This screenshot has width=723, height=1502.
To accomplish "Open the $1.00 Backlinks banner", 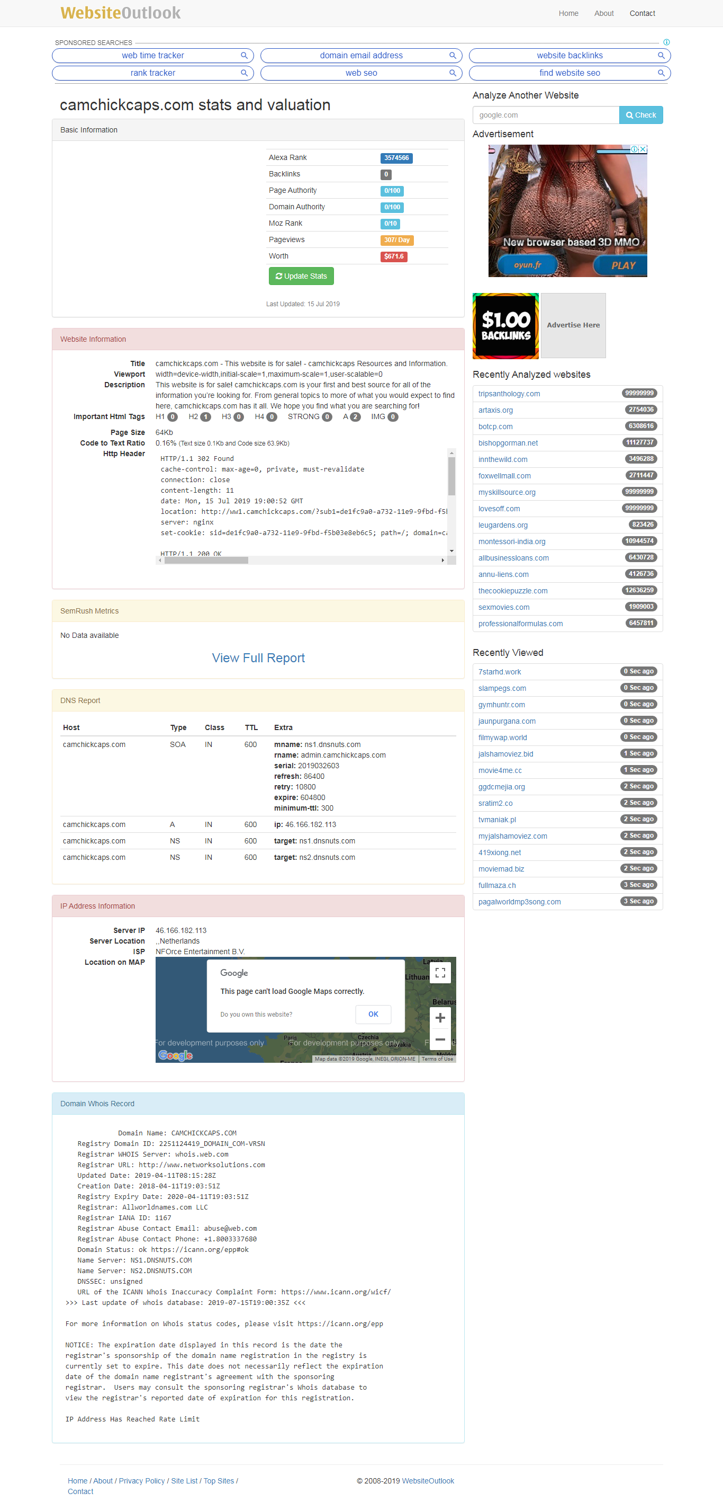I will [x=505, y=325].
